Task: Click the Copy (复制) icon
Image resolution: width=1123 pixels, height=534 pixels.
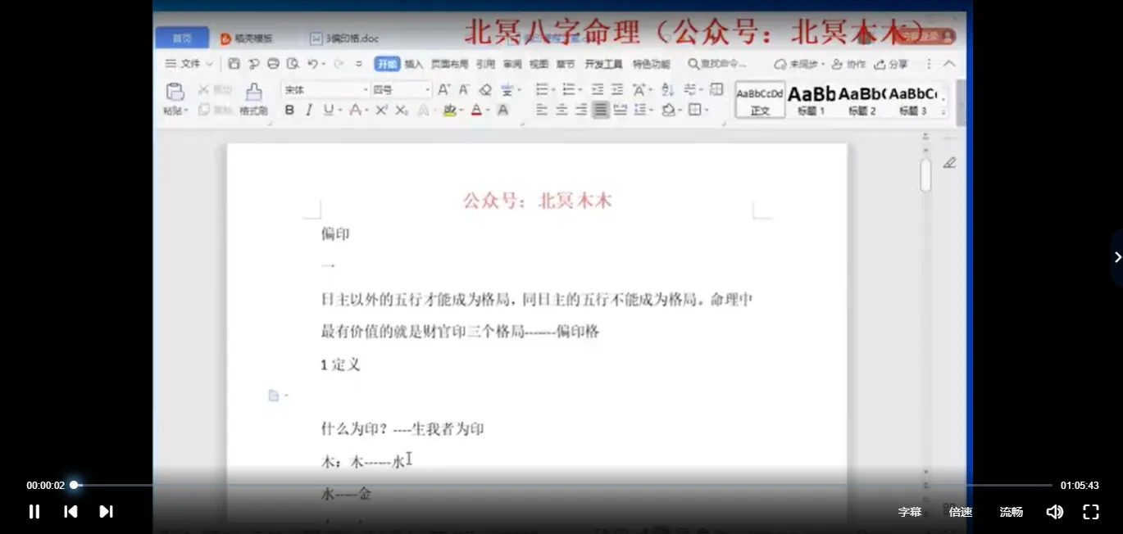Action: point(203,110)
